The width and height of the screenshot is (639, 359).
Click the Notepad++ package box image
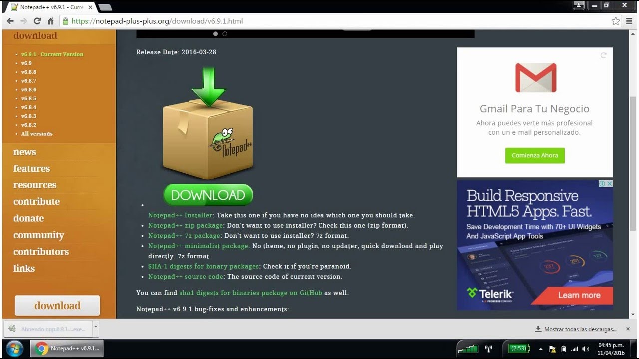coord(208,124)
